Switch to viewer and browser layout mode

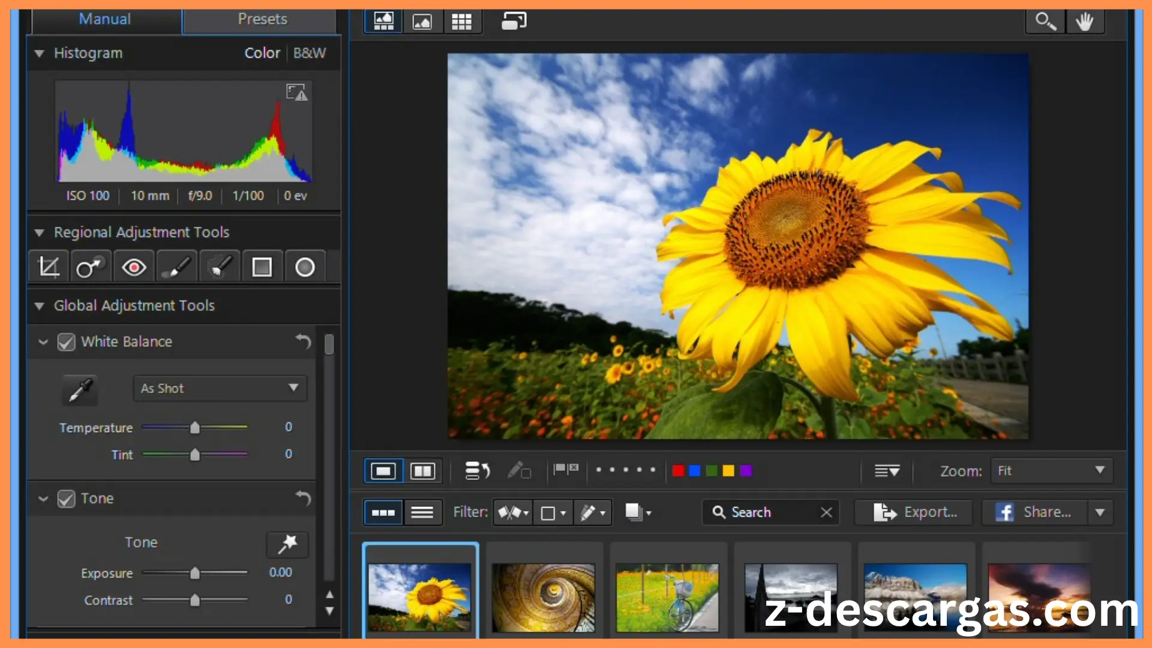(x=384, y=22)
